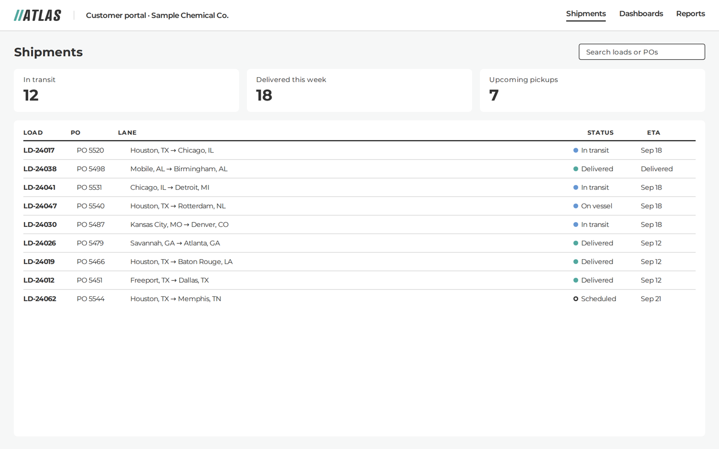Open load LD-24017
Viewport: 719px width, 449px height.
[39, 150]
